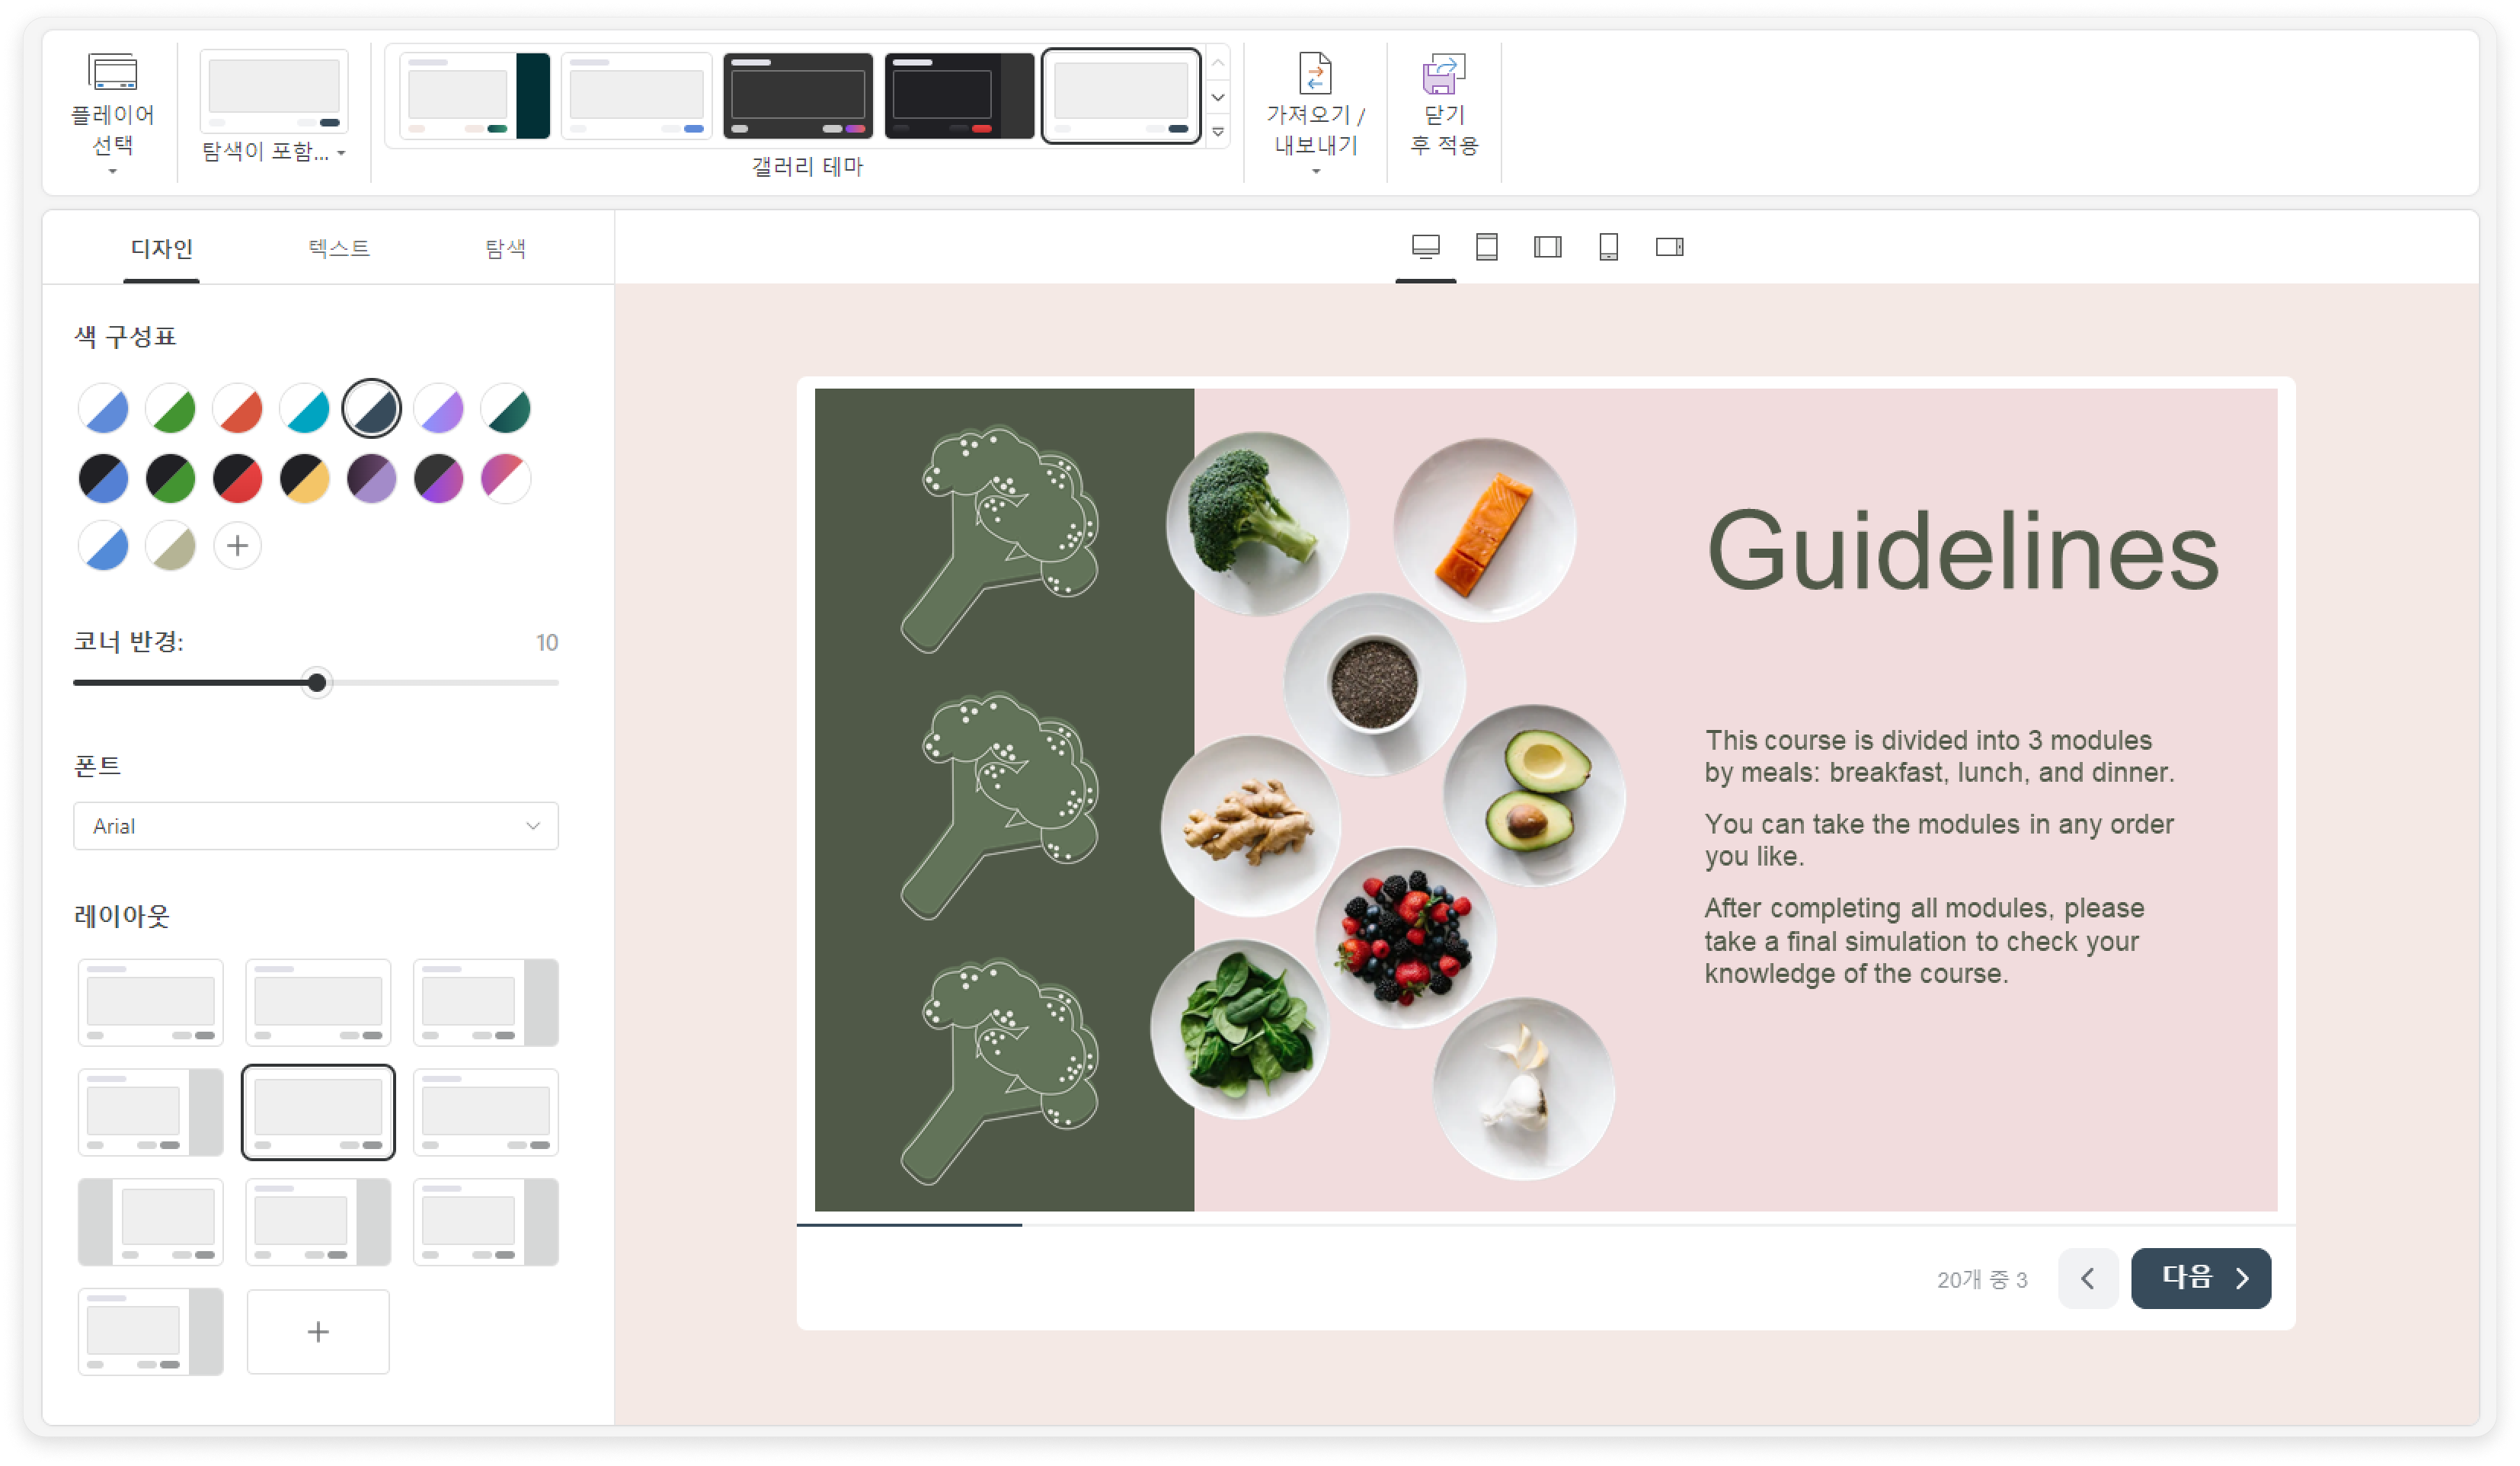
Task: Switch to tablet landscape preview icon
Action: click(1547, 246)
